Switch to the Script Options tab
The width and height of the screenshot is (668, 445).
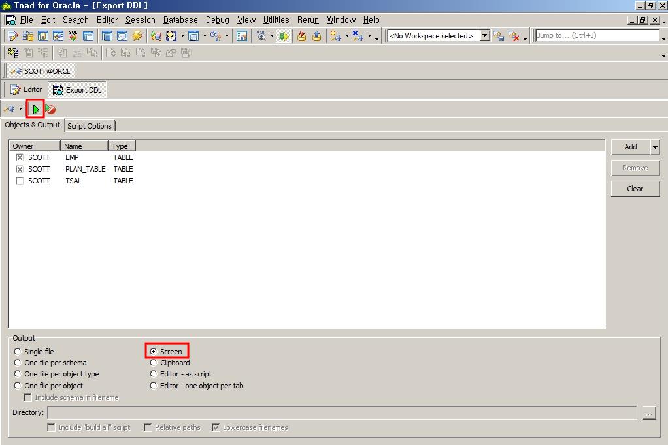90,126
